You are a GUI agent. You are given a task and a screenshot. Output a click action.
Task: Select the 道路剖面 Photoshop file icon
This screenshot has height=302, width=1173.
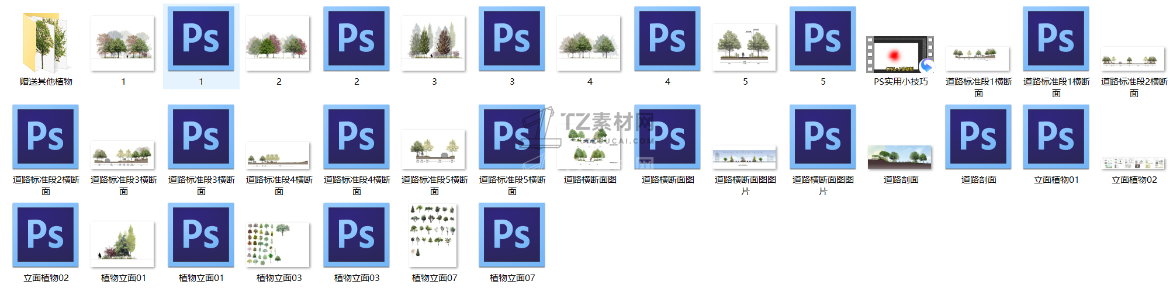pyautogui.click(x=978, y=137)
